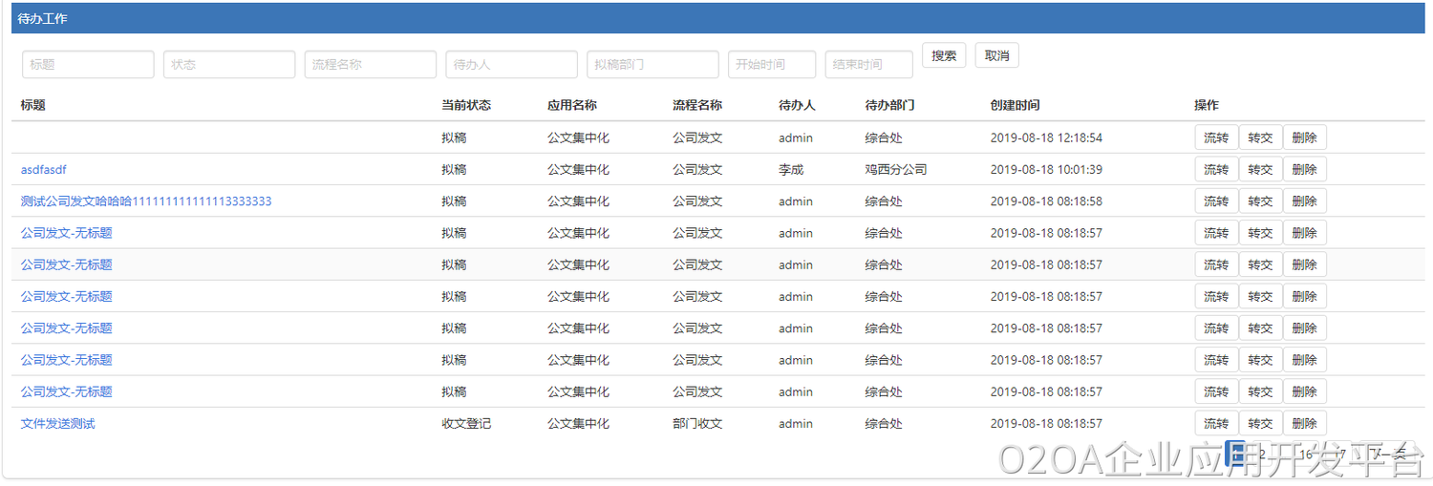Screen dimensions: 1433x486
Task: Open the 文件发送测试 task link
Action: tap(58, 424)
